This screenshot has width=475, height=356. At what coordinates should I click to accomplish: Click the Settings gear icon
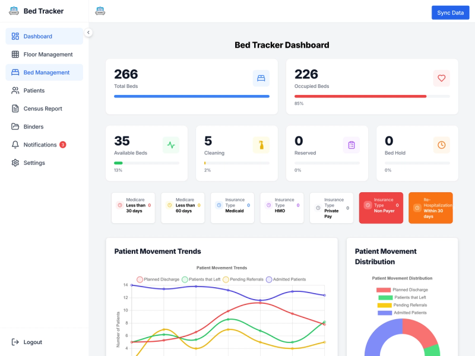point(15,163)
